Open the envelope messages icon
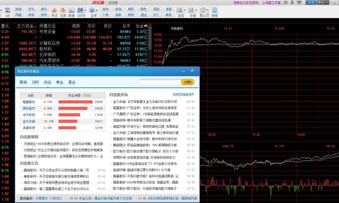 click(x=285, y=3)
